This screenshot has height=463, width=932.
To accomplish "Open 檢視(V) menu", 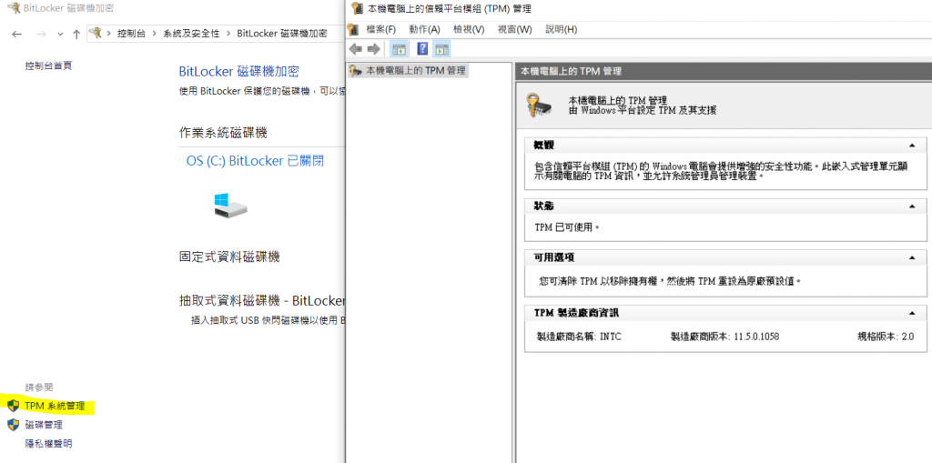I will [x=469, y=29].
